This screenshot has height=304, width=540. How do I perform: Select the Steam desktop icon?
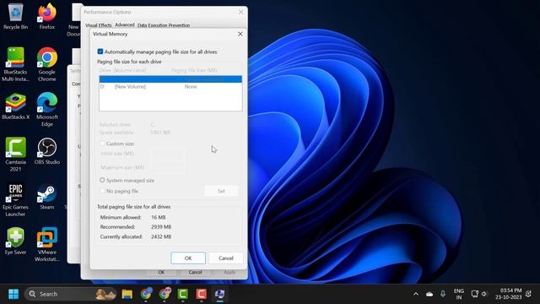47,197
